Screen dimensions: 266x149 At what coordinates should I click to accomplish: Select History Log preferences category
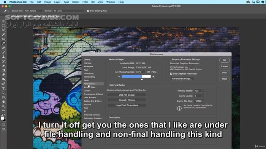(89, 74)
